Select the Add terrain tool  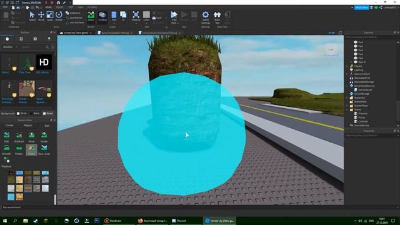click(x=6, y=137)
